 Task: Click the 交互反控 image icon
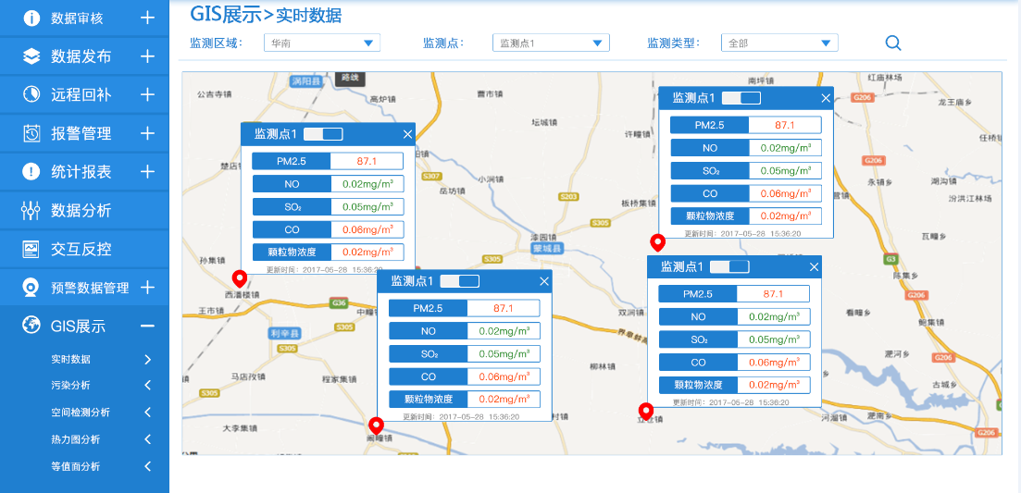coord(31,249)
